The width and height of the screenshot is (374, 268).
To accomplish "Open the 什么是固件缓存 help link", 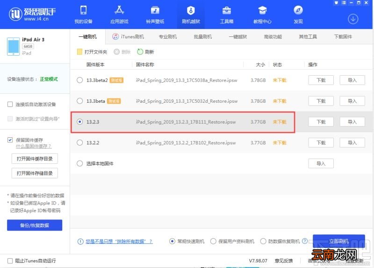I will (34, 146).
